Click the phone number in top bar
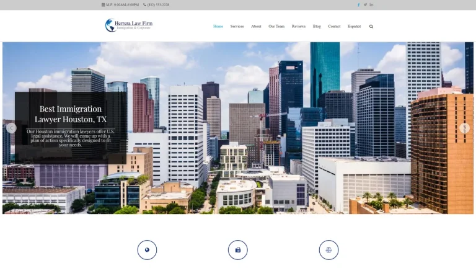This screenshot has height=268, width=476. click(158, 5)
